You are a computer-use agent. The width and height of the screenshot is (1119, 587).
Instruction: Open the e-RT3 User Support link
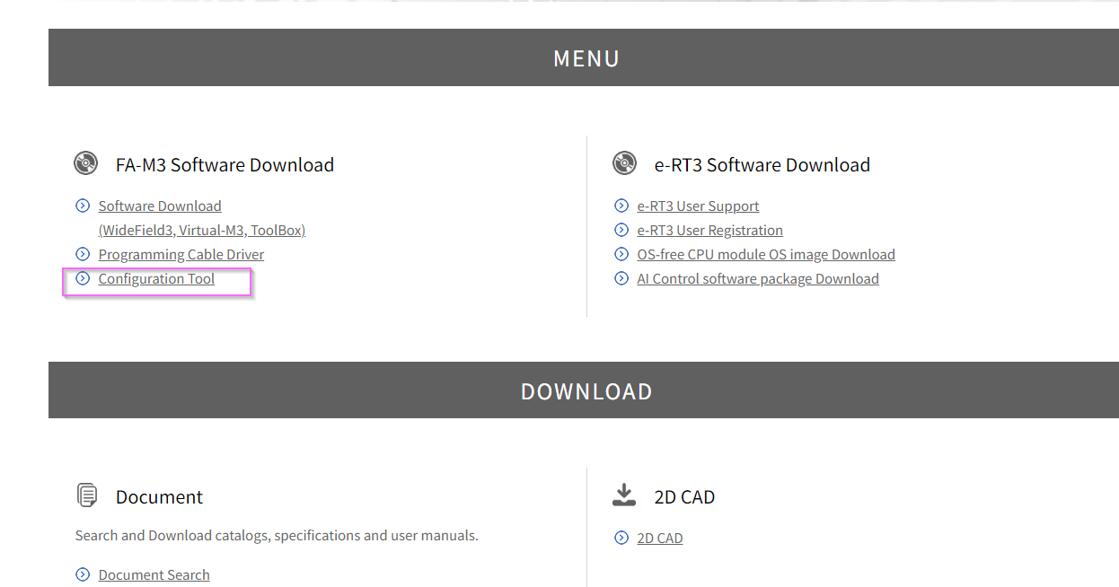[698, 206]
